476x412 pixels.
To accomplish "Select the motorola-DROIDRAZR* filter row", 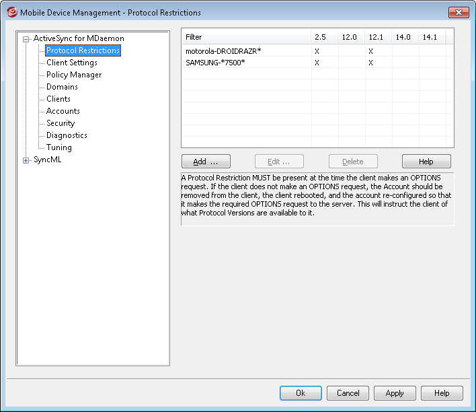I will (317, 51).
